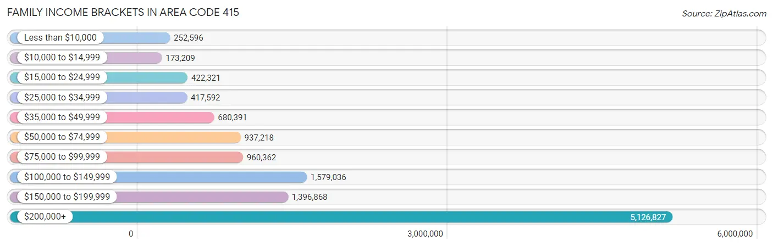Click the pink $35,000 to $49,999 bar
Image resolution: width=773 pixels, height=247 pixels.
pos(165,117)
